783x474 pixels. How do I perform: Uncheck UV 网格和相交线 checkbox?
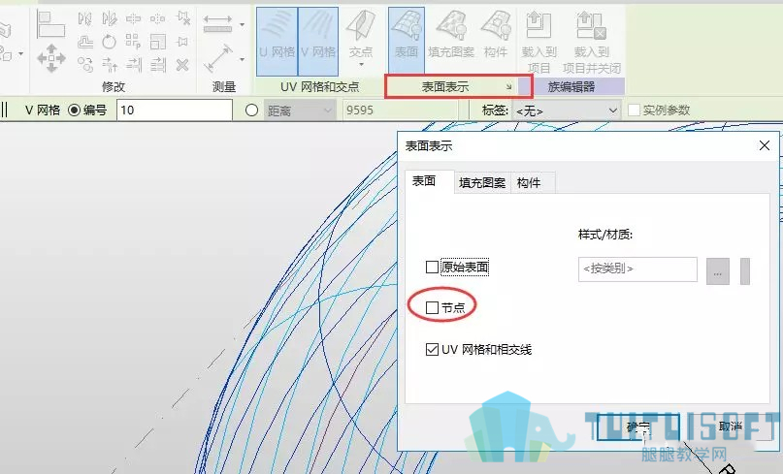pyautogui.click(x=432, y=349)
